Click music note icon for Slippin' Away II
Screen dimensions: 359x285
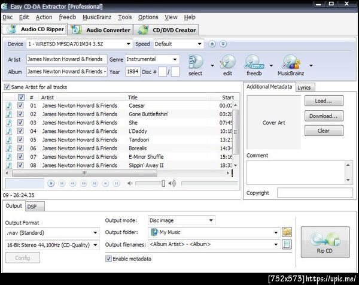[x=9, y=165]
